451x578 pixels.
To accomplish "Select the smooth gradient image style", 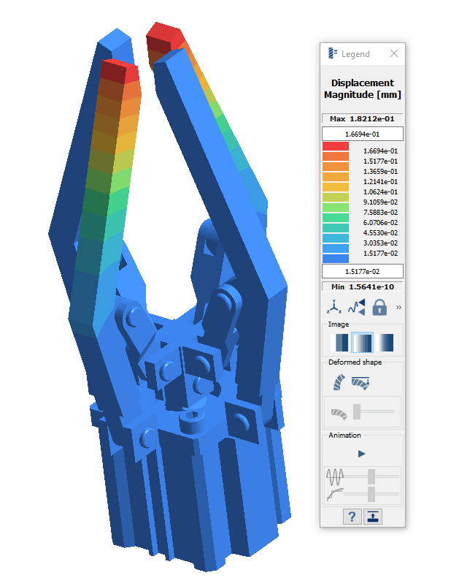I will (x=385, y=343).
